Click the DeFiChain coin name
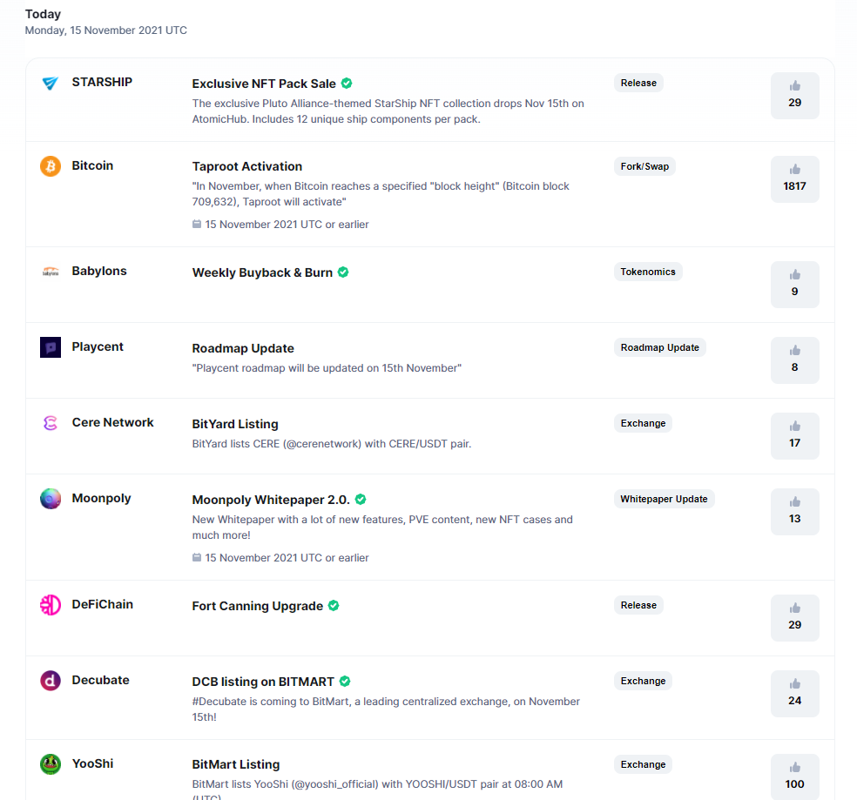Image resolution: width=857 pixels, height=800 pixels. (x=102, y=604)
